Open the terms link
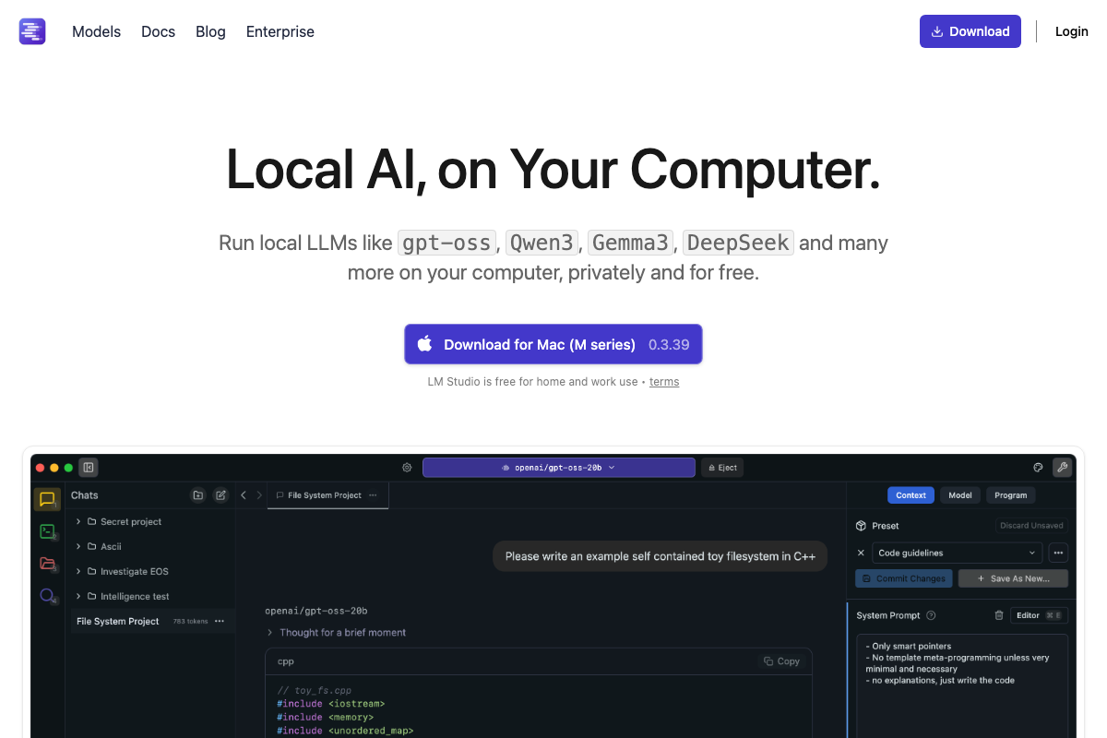1107x738 pixels. (664, 382)
